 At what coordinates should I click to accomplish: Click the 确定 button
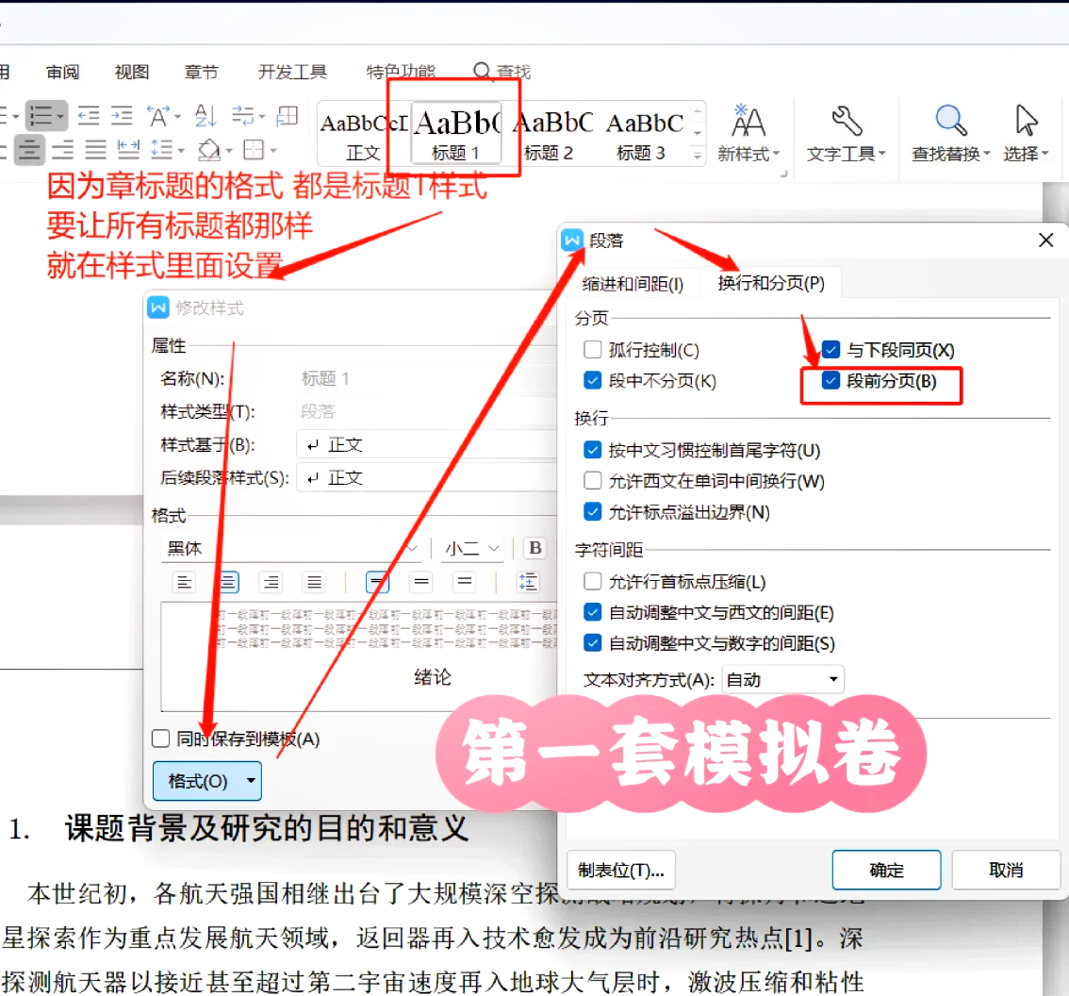[x=886, y=870]
